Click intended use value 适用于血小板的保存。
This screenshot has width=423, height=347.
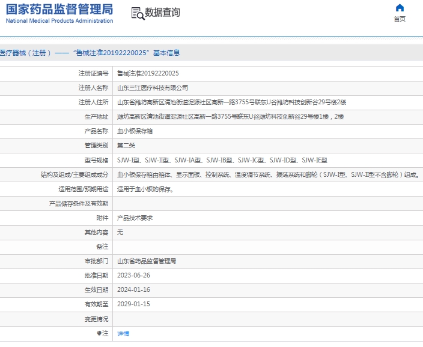click(145, 189)
